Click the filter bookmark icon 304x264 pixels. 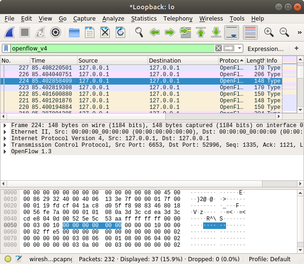point(6,48)
